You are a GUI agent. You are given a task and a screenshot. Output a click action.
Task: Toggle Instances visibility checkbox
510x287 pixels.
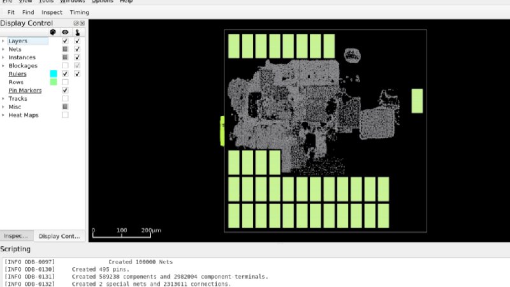point(65,57)
